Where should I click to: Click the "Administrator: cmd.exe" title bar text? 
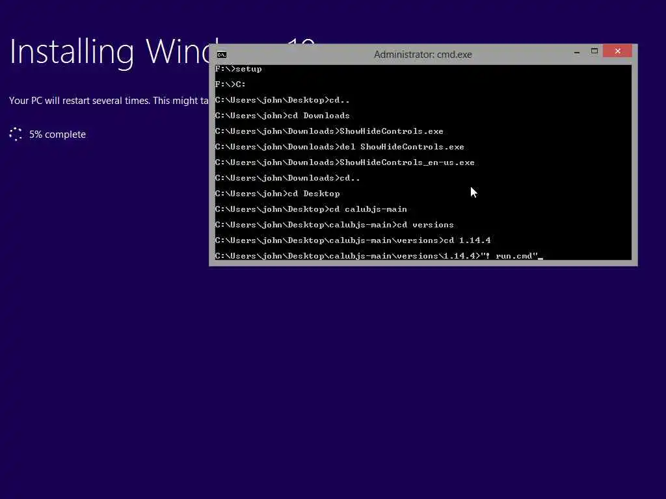423,55
